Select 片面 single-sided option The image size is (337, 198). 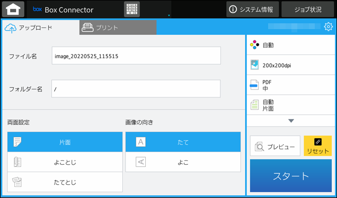(x=65, y=142)
